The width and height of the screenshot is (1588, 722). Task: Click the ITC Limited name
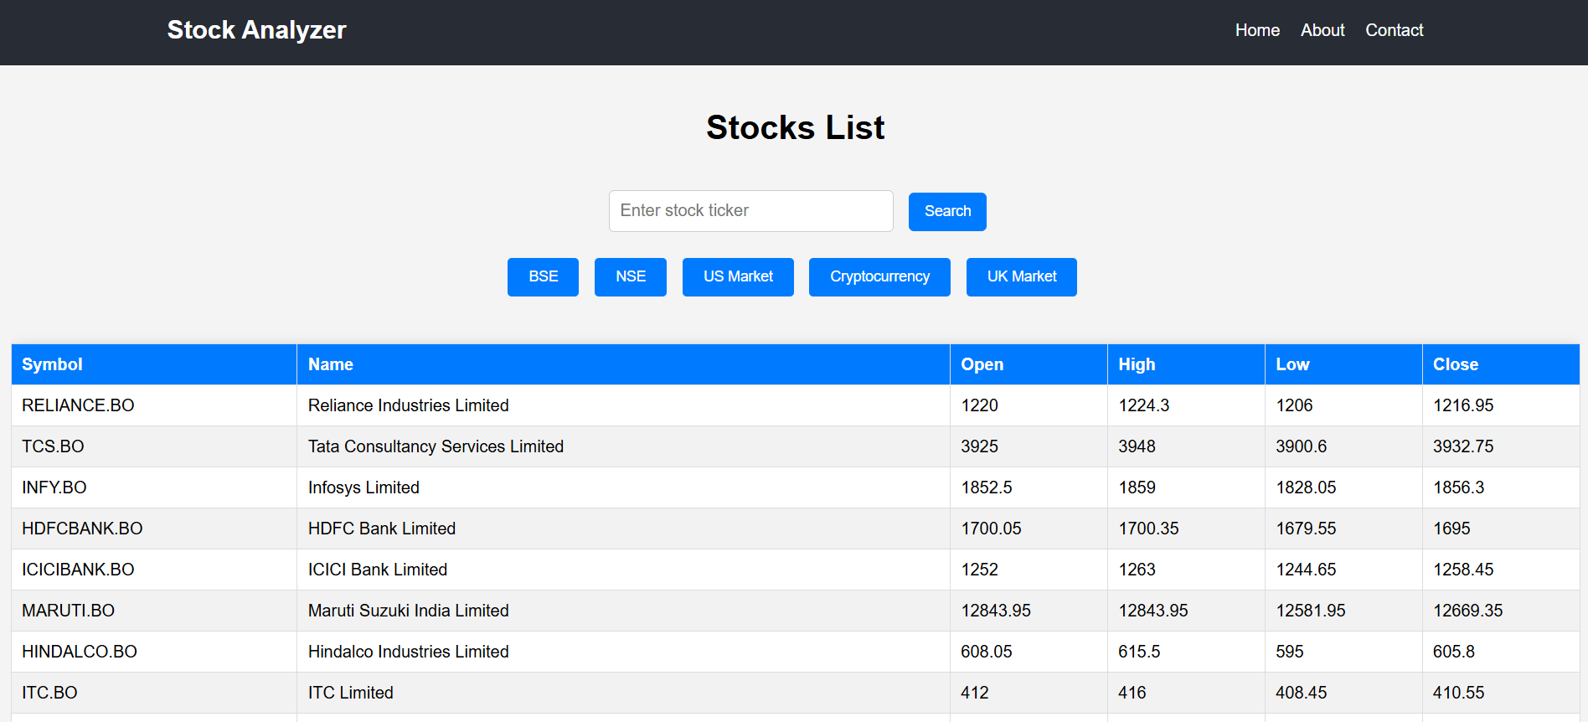coord(351,693)
